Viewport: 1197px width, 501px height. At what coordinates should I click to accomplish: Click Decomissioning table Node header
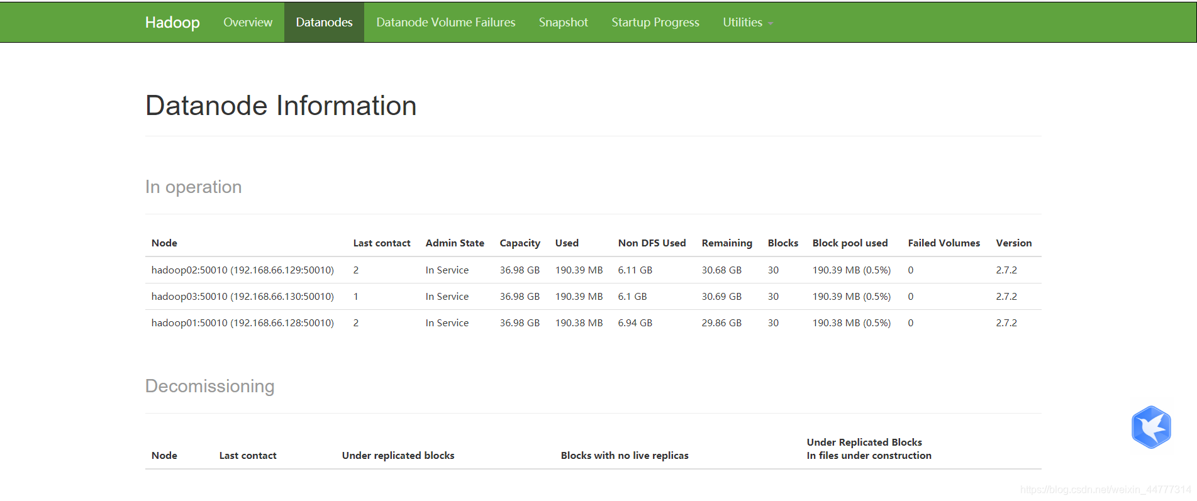click(164, 455)
